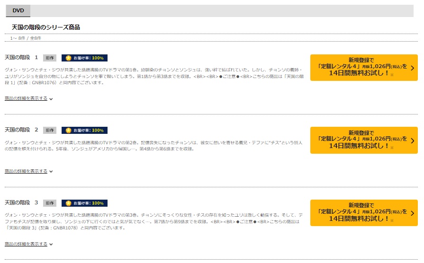
Task: Click お届け率: 100% text for 天国の階段 3
Action: pos(89,203)
